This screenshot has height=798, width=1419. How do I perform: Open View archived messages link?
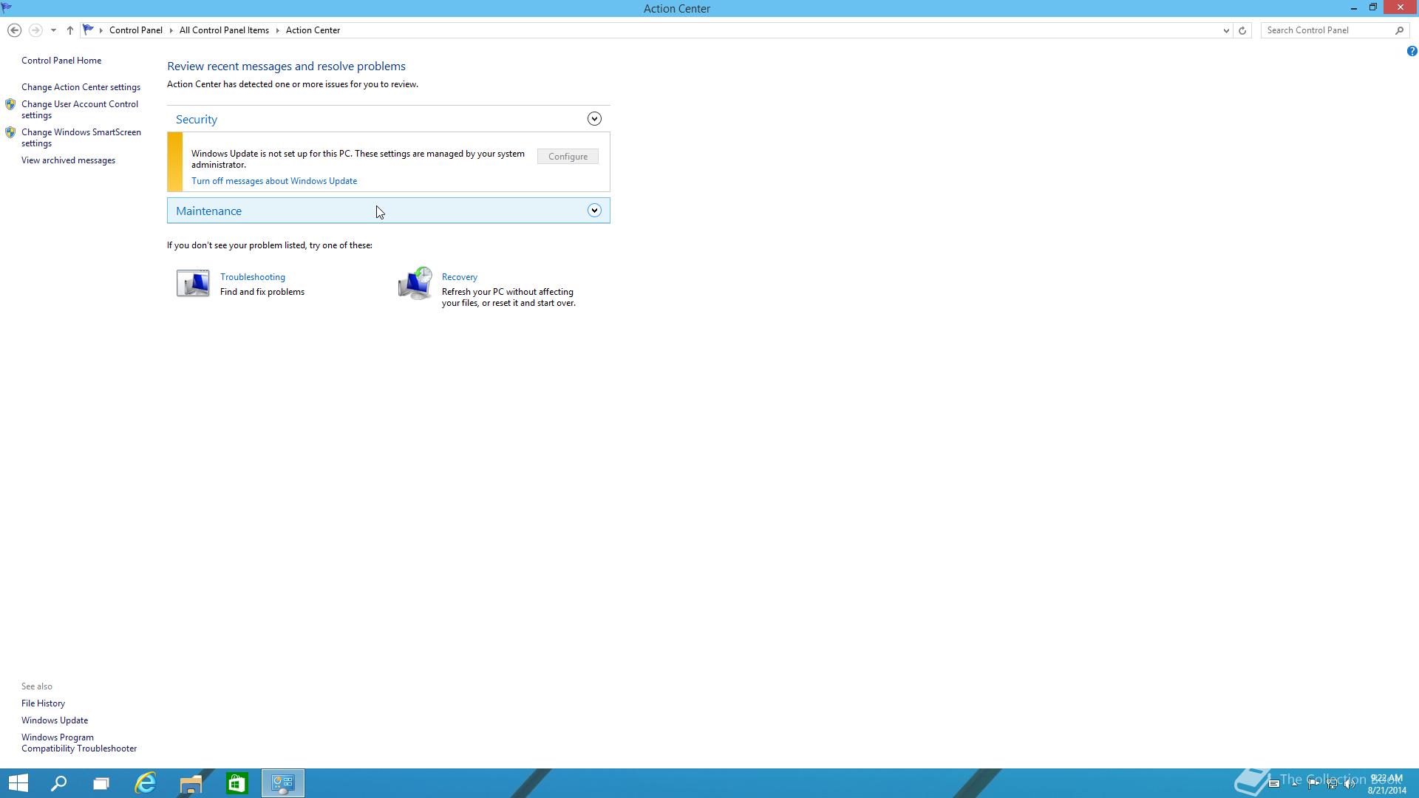tap(68, 160)
